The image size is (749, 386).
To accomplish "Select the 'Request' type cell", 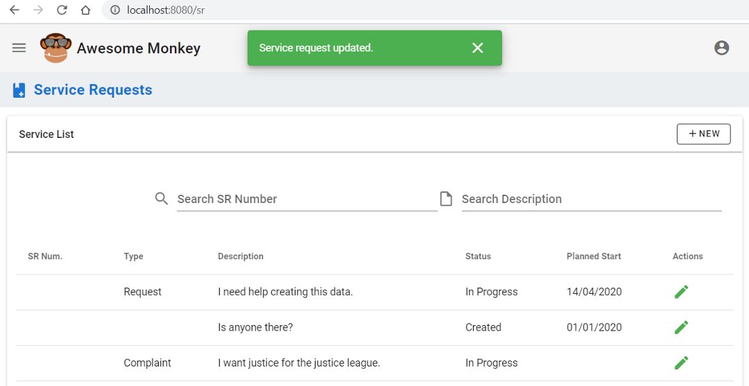I will pos(142,292).
